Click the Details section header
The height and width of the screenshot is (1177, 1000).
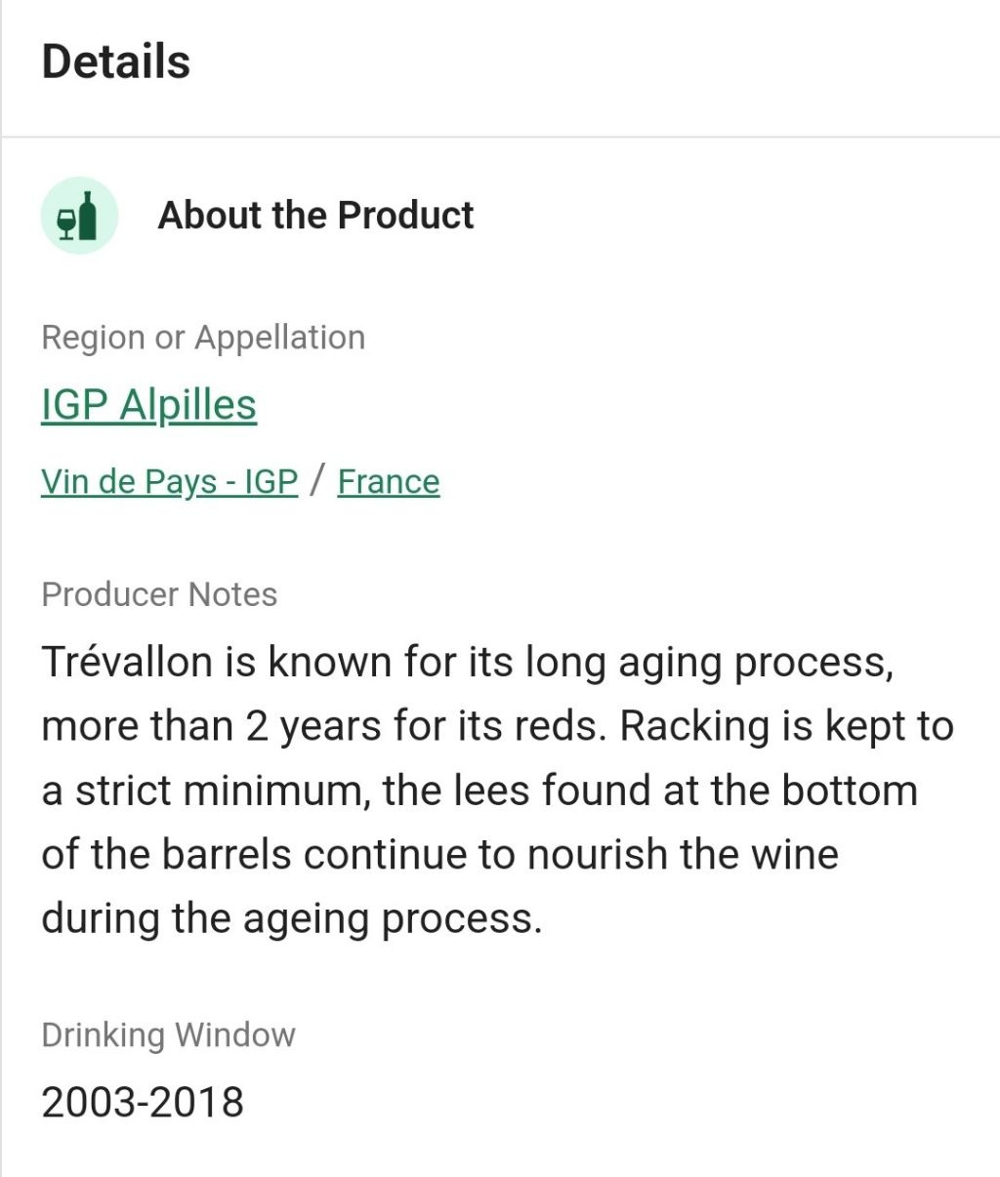[115, 61]
